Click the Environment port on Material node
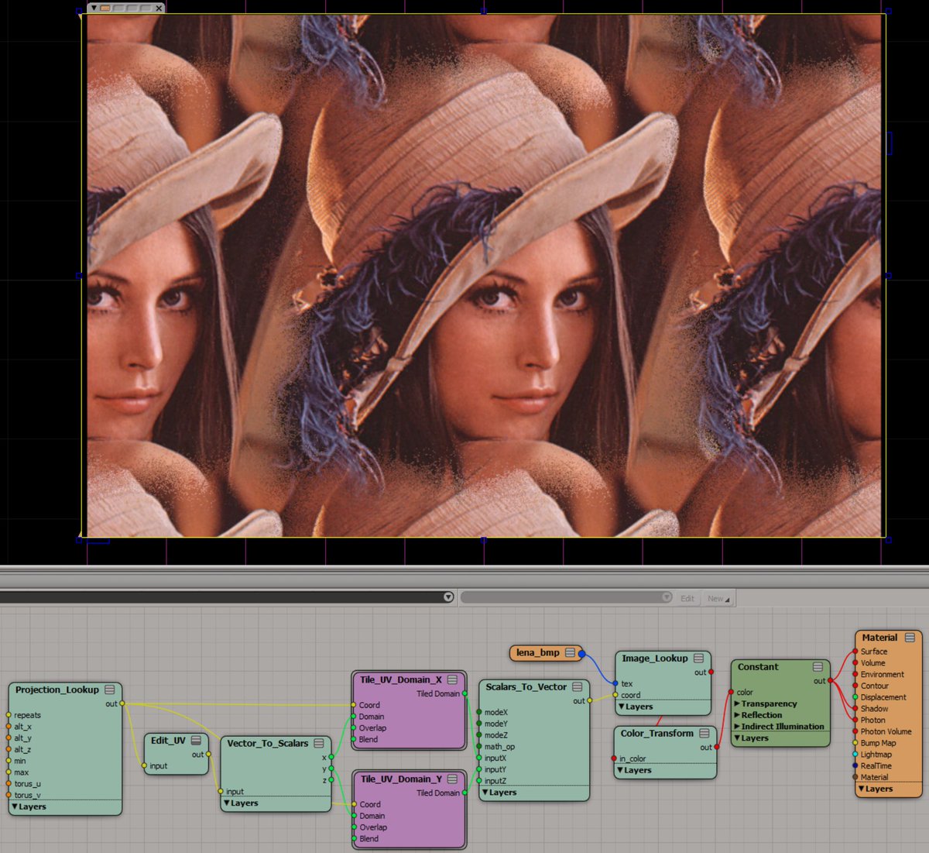 pos(855,675)
